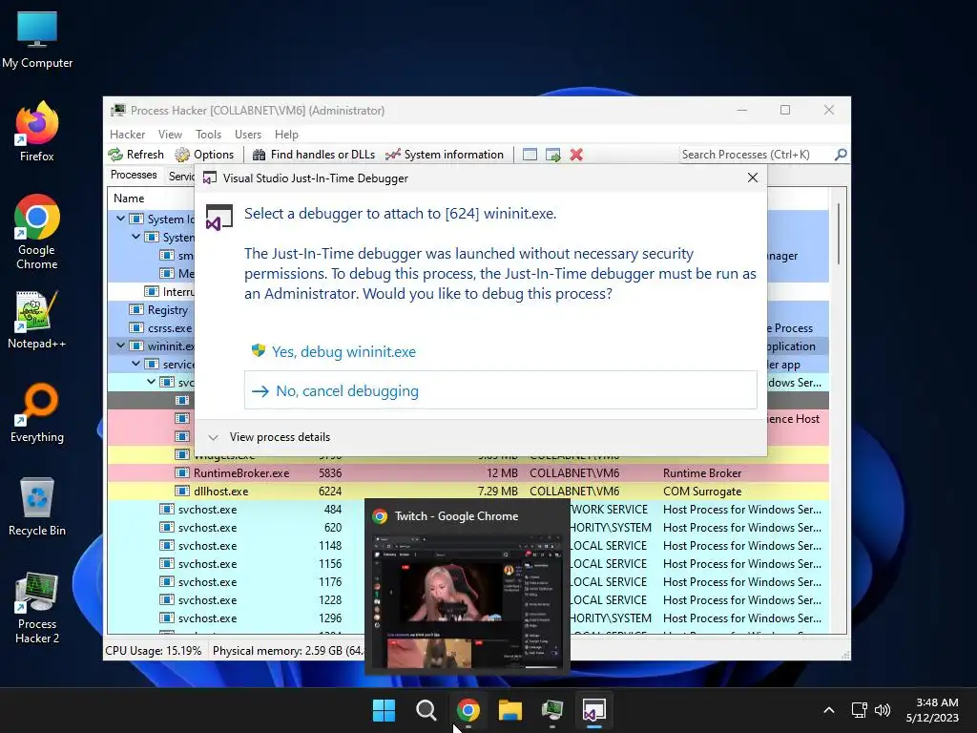Open Firefox desktop shortcut
The width and height of the screenshot is (977, 733).
tap(37, 132)
